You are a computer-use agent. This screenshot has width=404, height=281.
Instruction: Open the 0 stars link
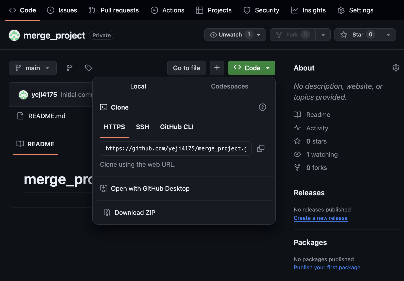316,141
